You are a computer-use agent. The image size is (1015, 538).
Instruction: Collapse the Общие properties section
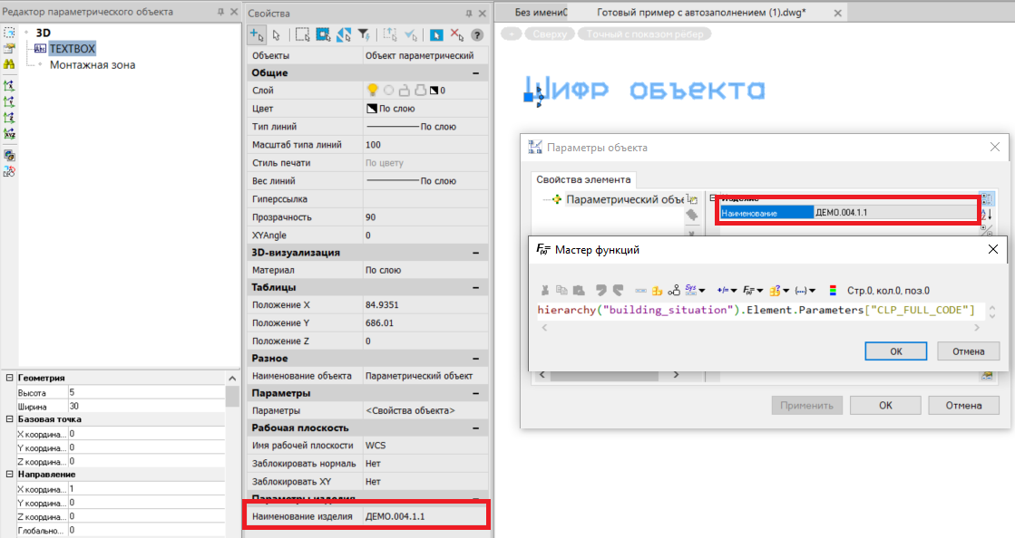click(475, 72)
